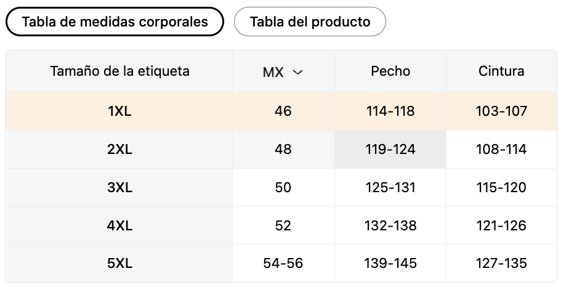Select the 3XL size row label
Viewport: 569px width, 287px height.
pos(119,187)
